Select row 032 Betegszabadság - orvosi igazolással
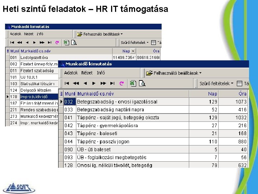 click(153, 102)
